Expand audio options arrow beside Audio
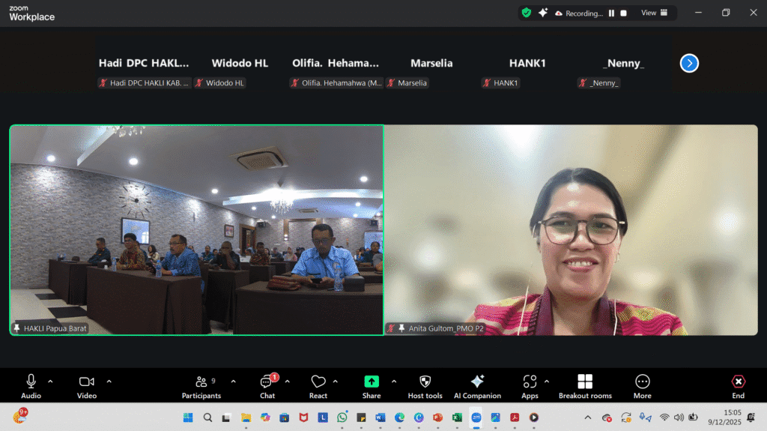The image size is (767, 431). click(x=50, y=381)
